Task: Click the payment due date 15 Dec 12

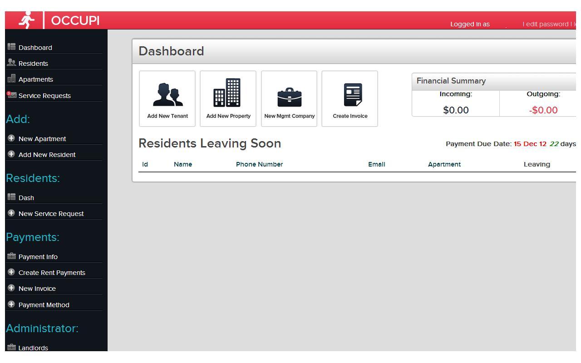Action: point(529,143)
